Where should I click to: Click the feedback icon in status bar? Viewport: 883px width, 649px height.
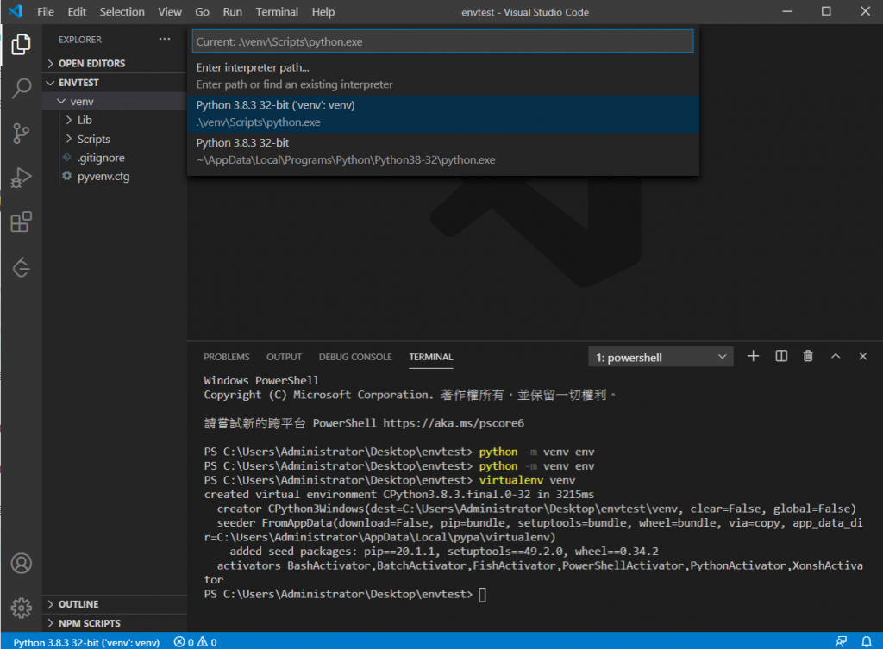pyautogui.click(x=841, y=642)
